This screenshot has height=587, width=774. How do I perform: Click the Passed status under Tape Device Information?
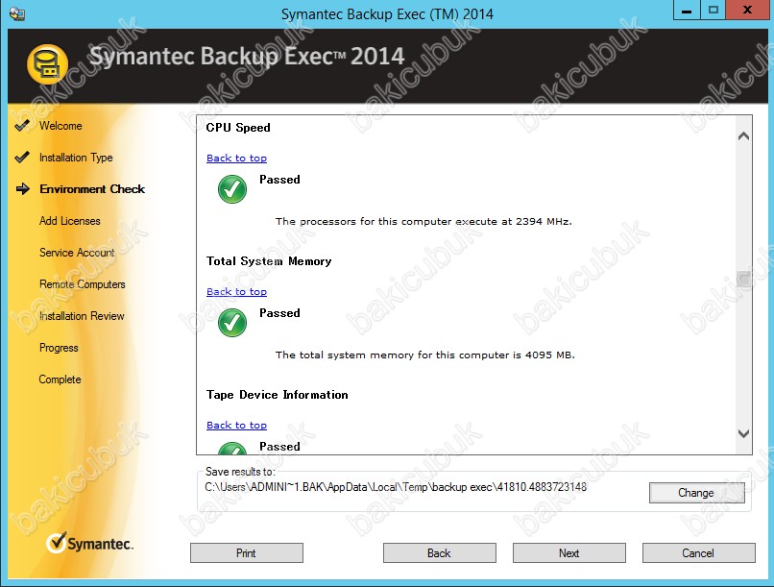(x=279, y=447)
